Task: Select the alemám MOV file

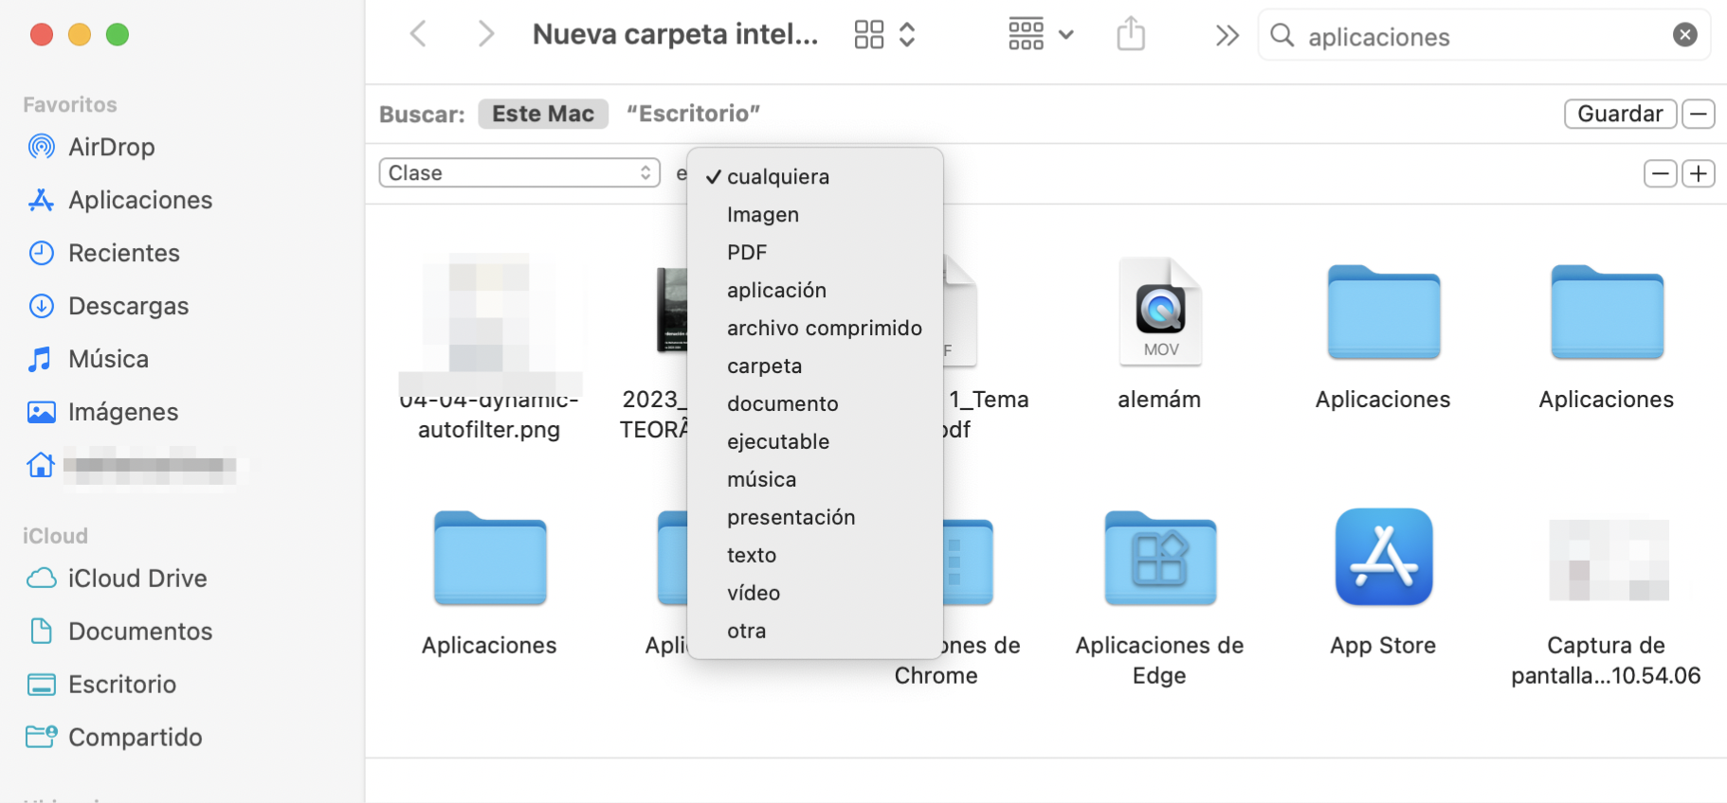Action: [x=1160, y=312]
